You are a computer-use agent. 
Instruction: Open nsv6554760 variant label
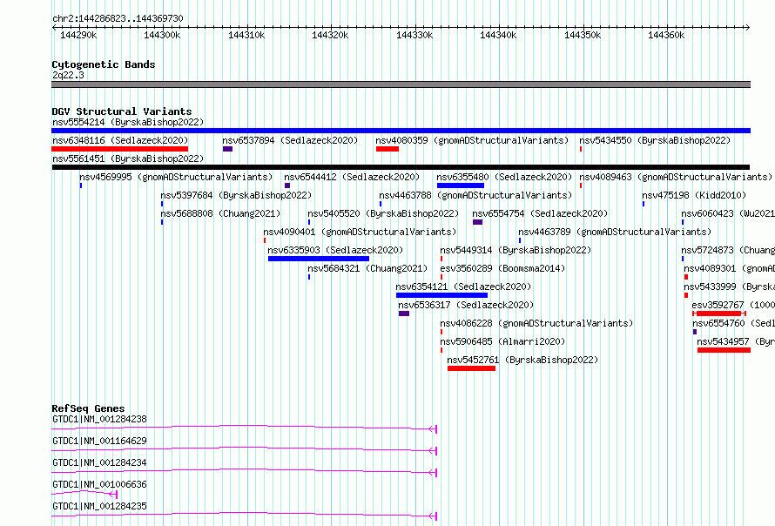[733, 323]
